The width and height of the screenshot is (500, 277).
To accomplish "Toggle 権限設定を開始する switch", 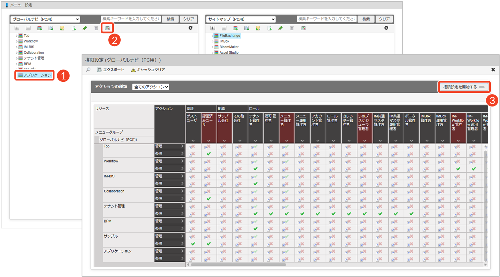I will tap(464, 87).
